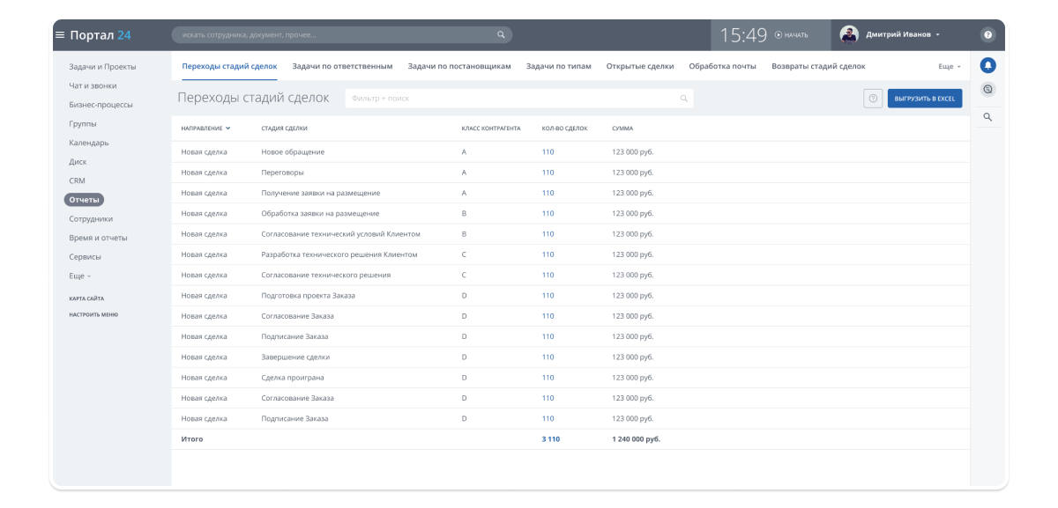Viewport: 1058px width, 508px height.
Task: Click Согласование технический условий Клиентом stage
Action: point(341,234)
